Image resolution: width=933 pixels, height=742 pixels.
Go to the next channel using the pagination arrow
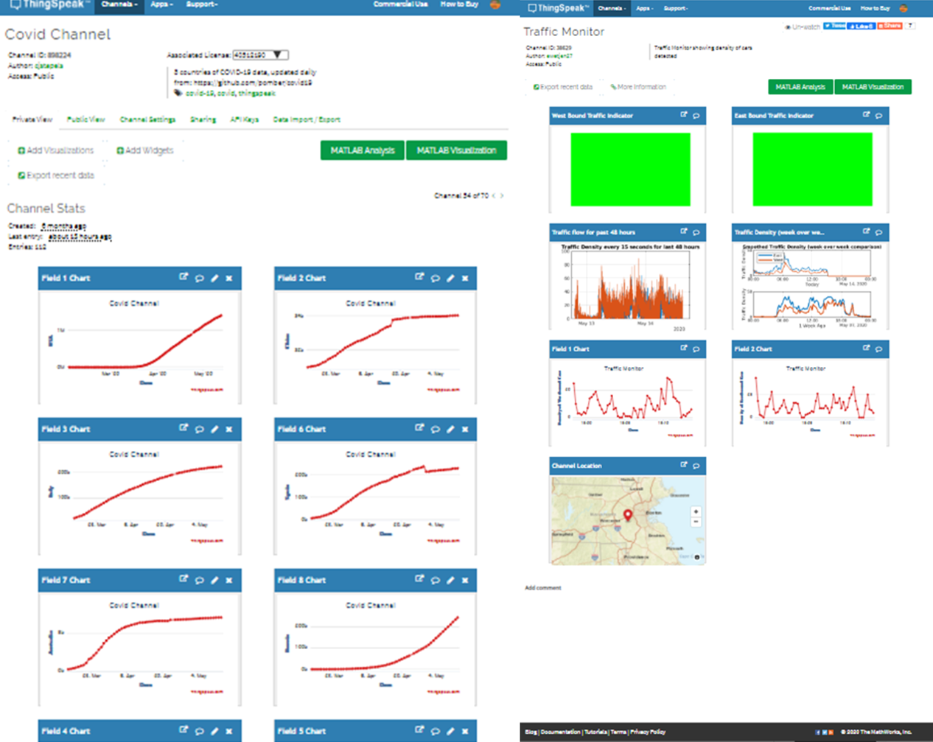[503, 195]
